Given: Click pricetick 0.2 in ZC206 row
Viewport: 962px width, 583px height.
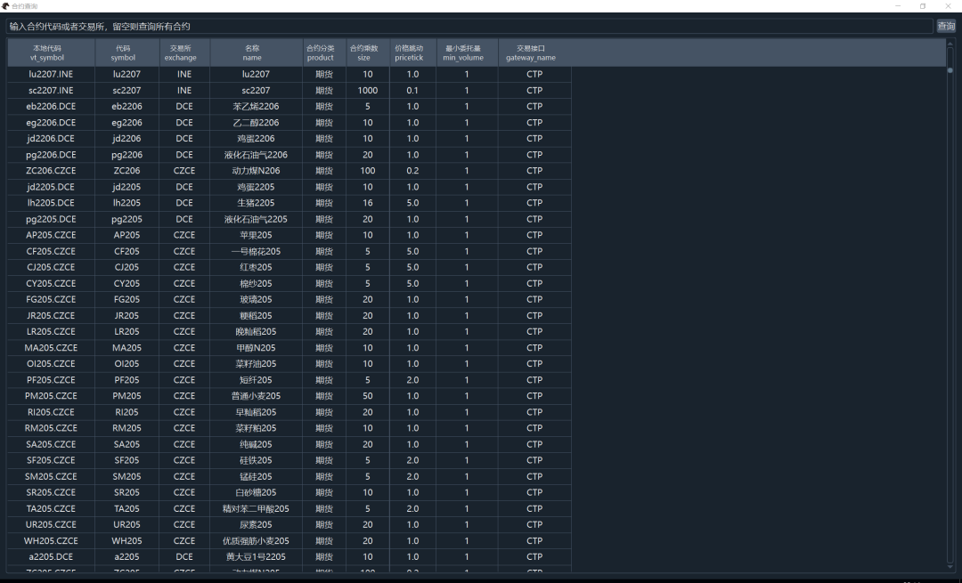Looking at the screenshot, I should coord(413,170).
